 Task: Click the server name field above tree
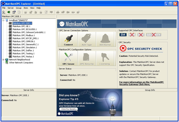pyautogui.click(x=29, y=17)
